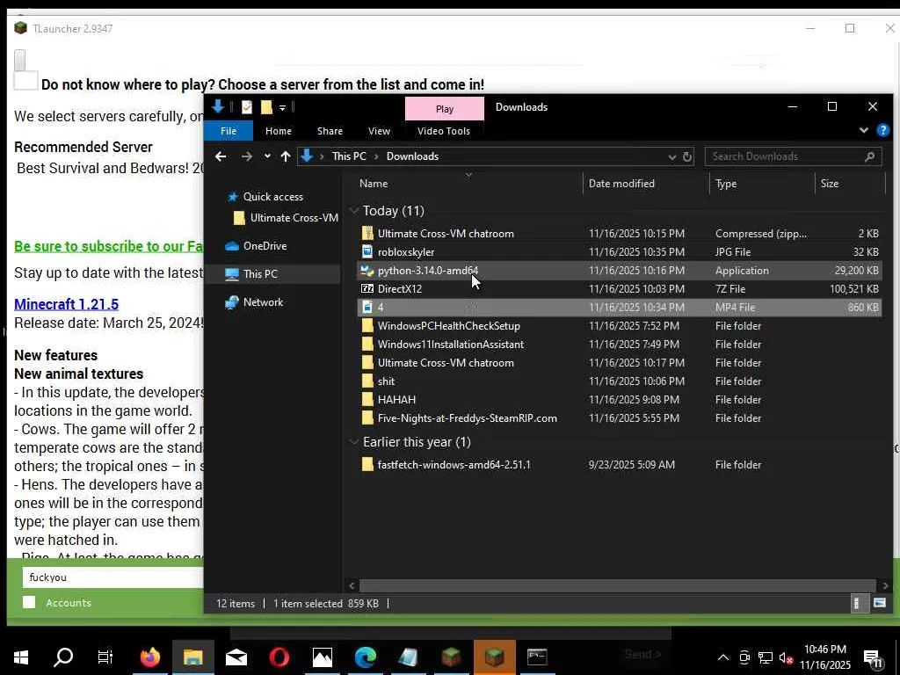The width and height of the screenshot is (900, 675).
Task: Click the green subscribe link in TLauncher
Action: click(x=108, y=246)
